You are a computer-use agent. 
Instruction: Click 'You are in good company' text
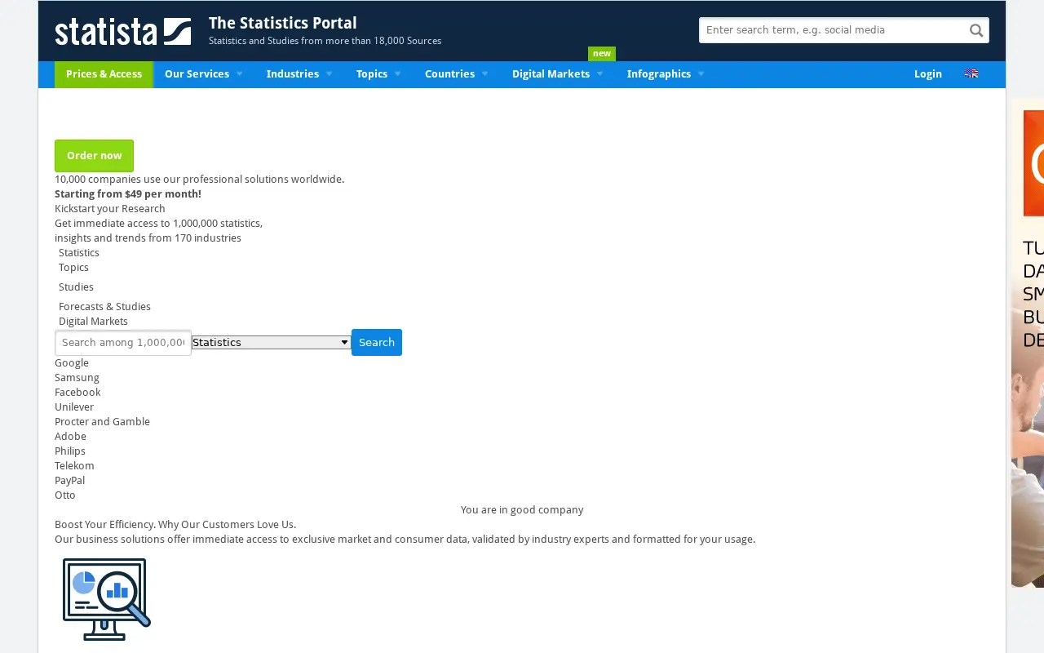coord(522,510)
